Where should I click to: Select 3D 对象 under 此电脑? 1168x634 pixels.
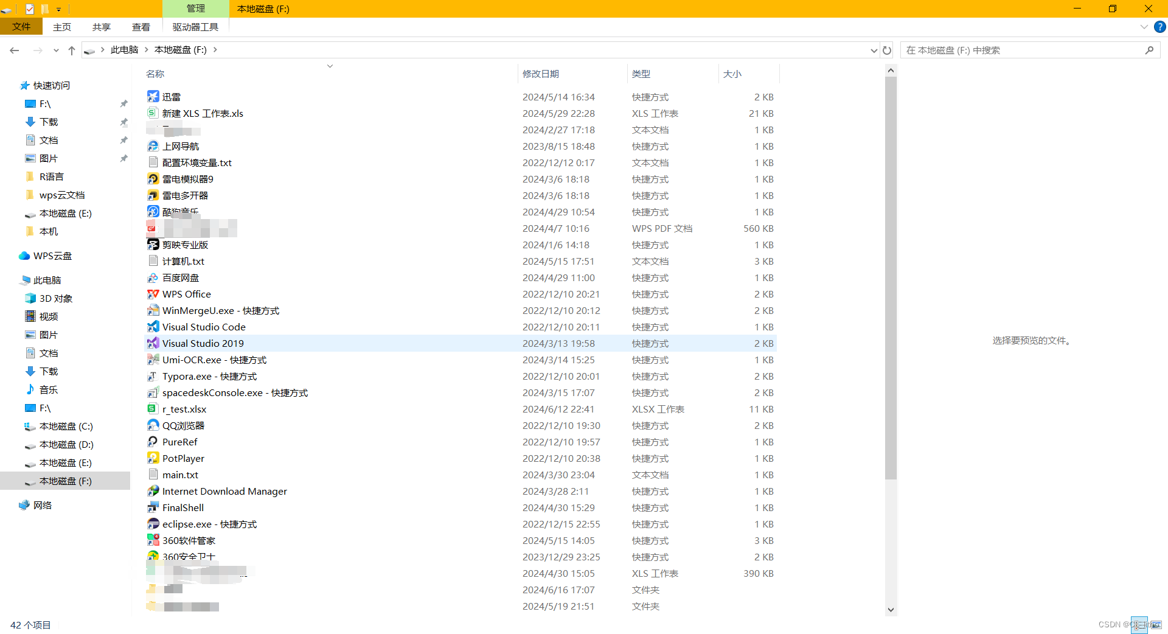click(55, 299)
